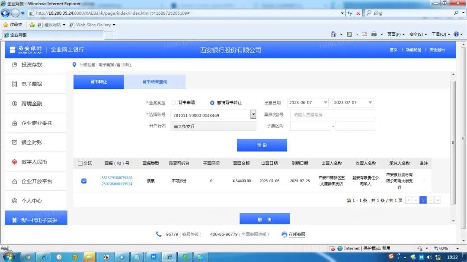Click the zoom level 92% magnifier

pos(436,248)
